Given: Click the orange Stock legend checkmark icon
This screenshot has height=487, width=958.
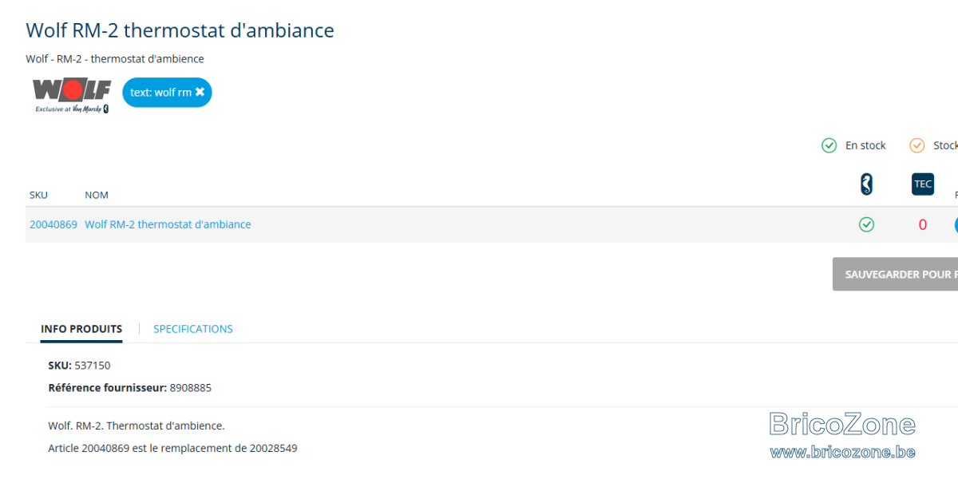Looking at the screenshot, I should click(x=916, y=145).
